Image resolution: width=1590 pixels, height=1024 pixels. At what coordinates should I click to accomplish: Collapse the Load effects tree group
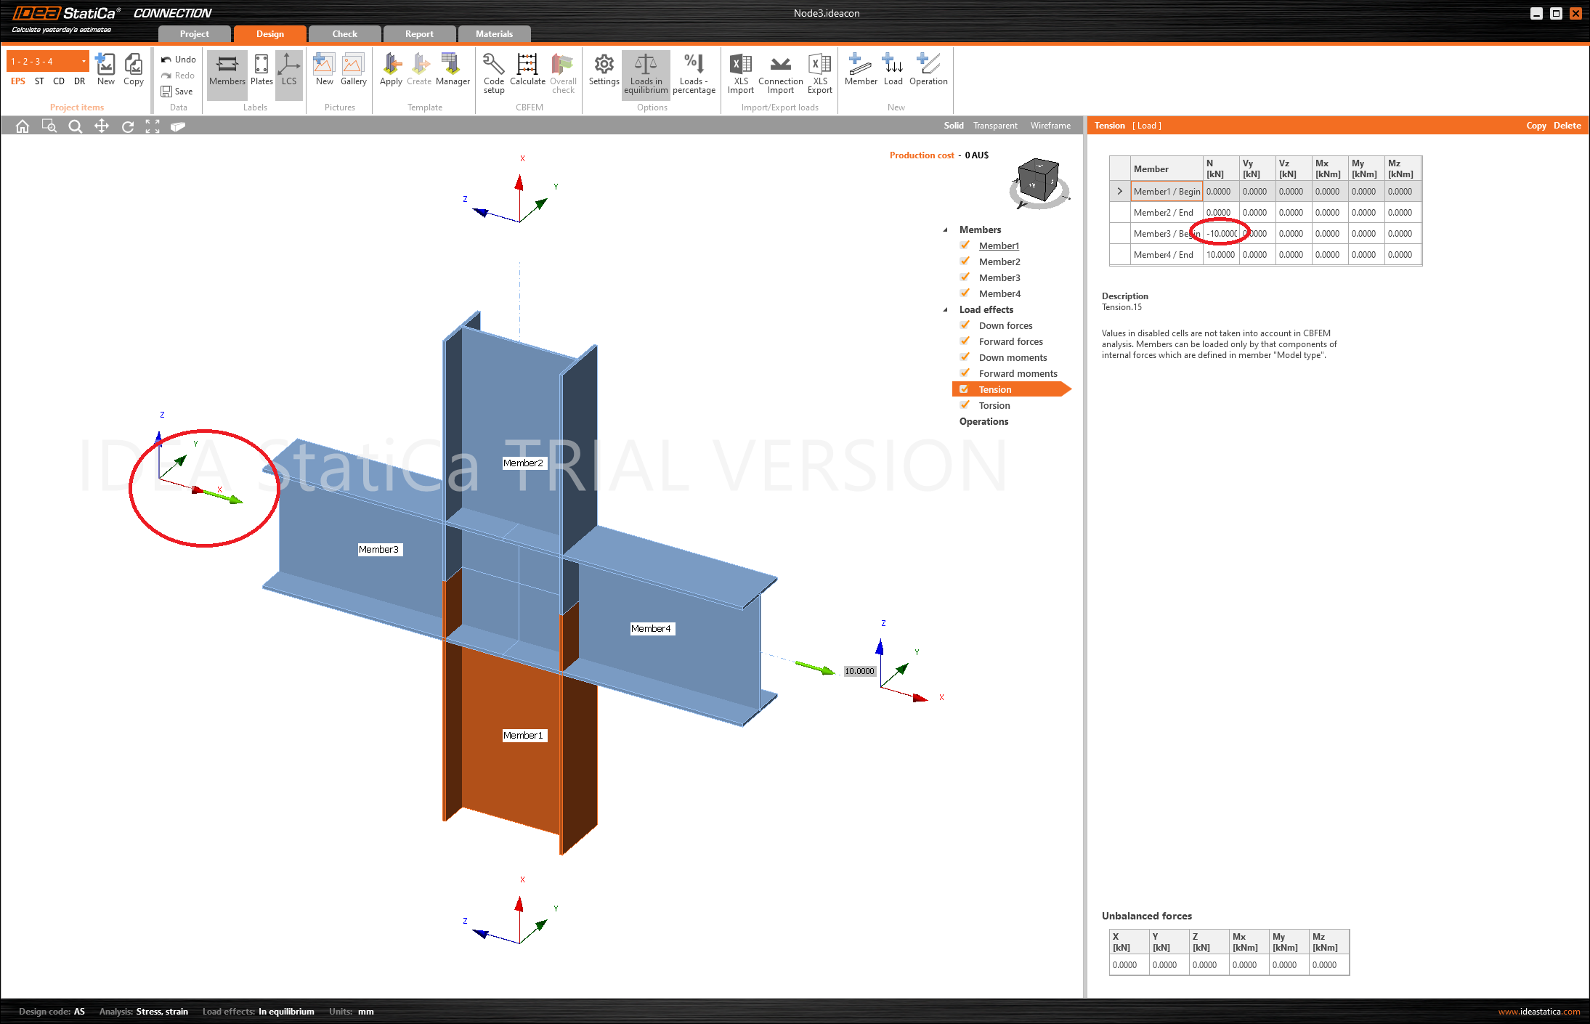click(x=945, y=310)
